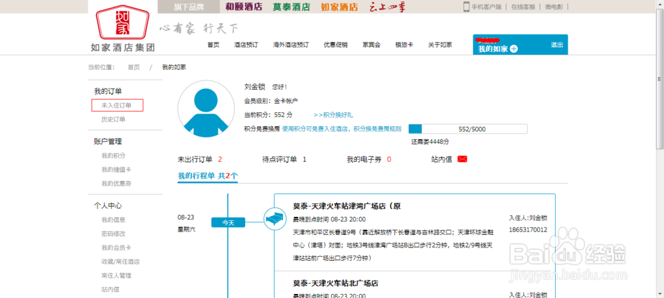Open 和颐酒店 brand link

[244, 7]
